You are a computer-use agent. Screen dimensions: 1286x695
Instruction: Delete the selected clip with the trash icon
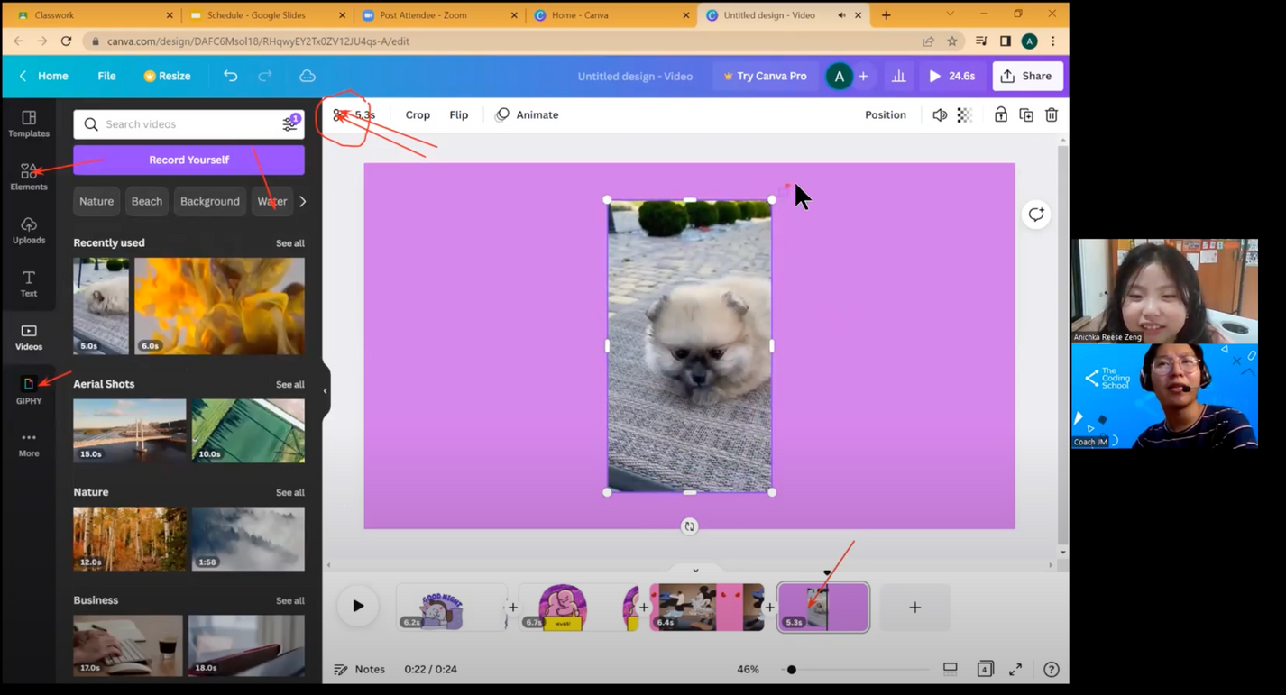click(1051, 114)
